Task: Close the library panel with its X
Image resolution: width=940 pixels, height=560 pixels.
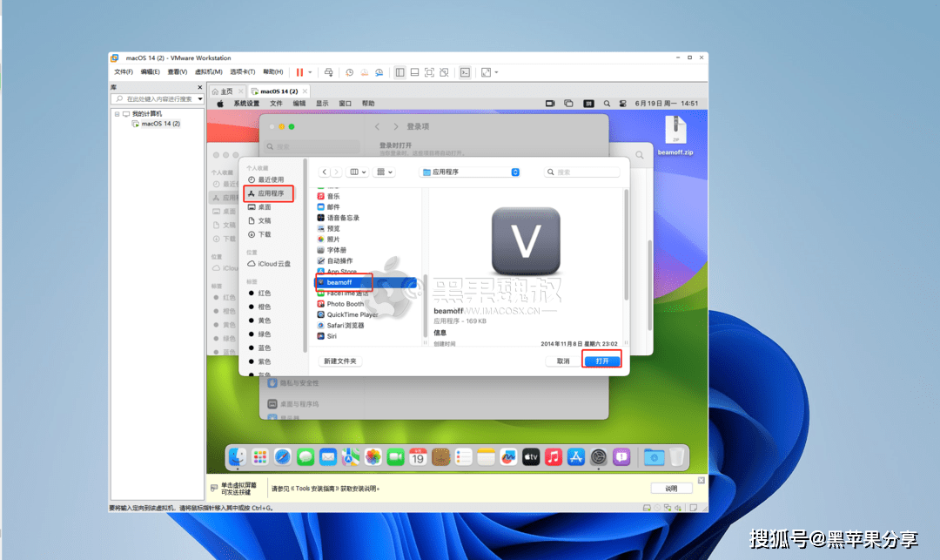Action: coord(200,88)
